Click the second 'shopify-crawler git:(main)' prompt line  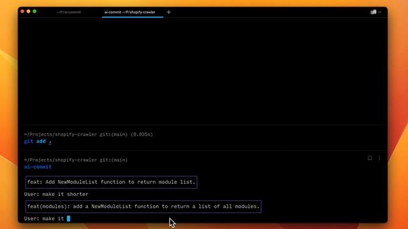click(x=76, y=160)
